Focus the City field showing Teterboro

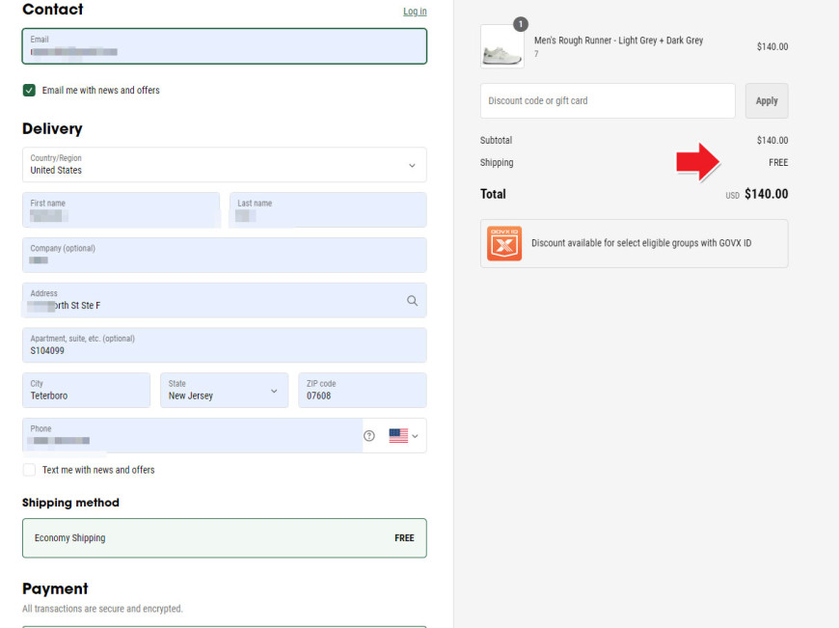(x=86, y=391)
